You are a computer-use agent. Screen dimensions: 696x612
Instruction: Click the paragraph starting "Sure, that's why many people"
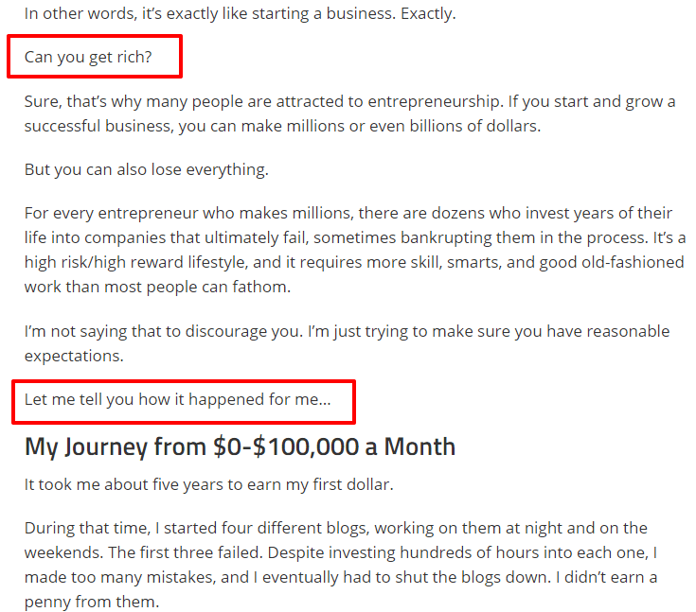pyautogui.click(x=349, y=114)
